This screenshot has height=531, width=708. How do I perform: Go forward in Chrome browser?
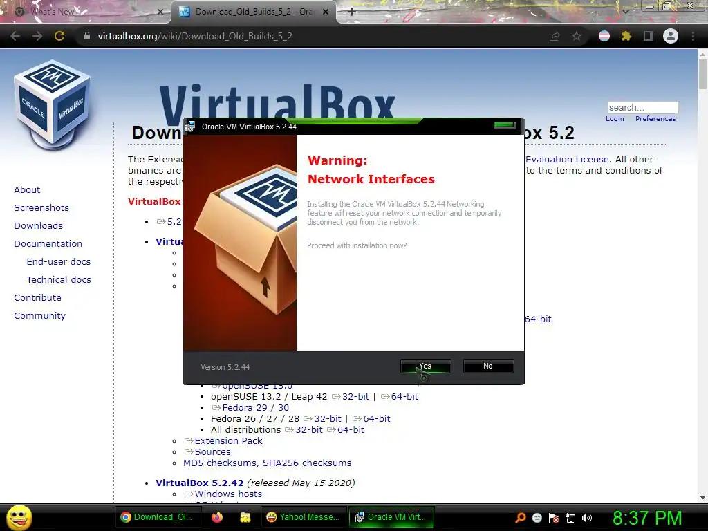coord(37,36)
